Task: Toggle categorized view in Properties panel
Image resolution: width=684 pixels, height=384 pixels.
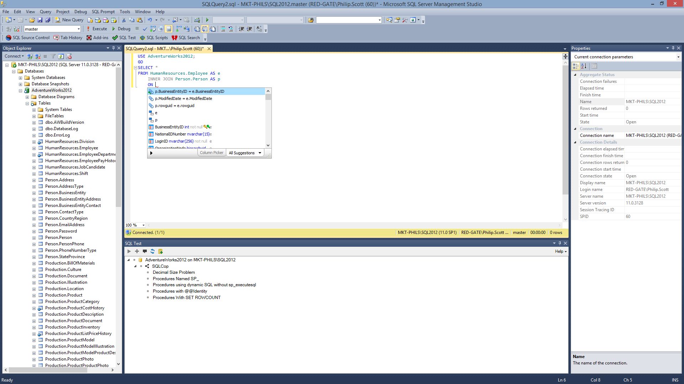Action: pos(576,66)
